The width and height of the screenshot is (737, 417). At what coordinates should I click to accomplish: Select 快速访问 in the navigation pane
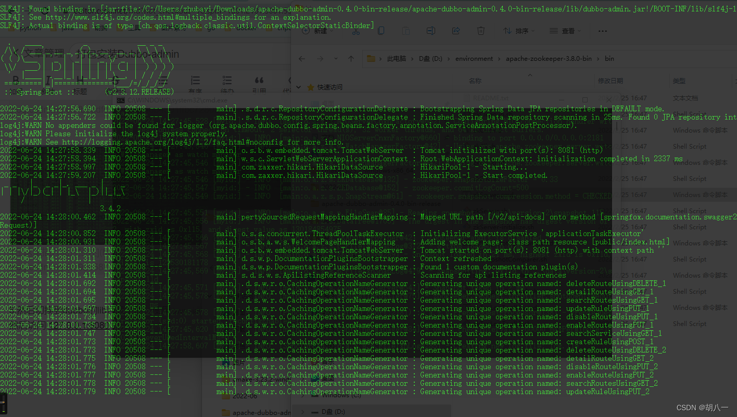[x=330, y=87]
